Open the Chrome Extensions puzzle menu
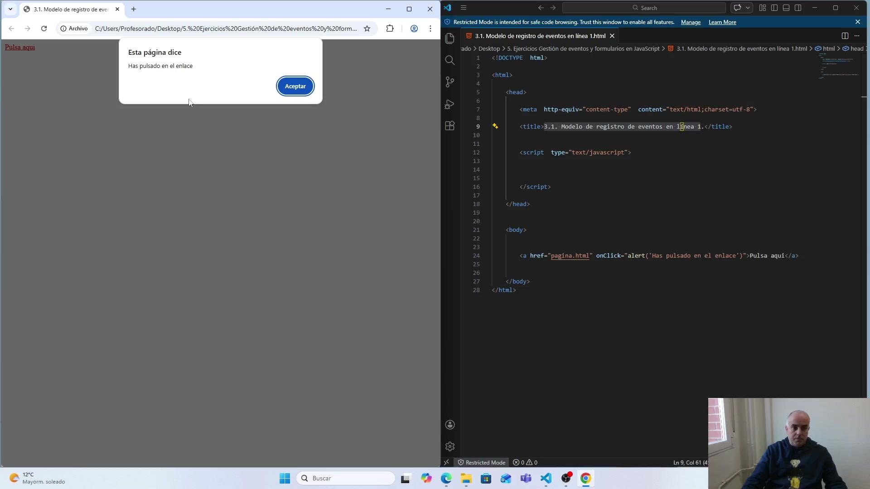The width and height of the screenshot is (870, 489). click(390, 29)
